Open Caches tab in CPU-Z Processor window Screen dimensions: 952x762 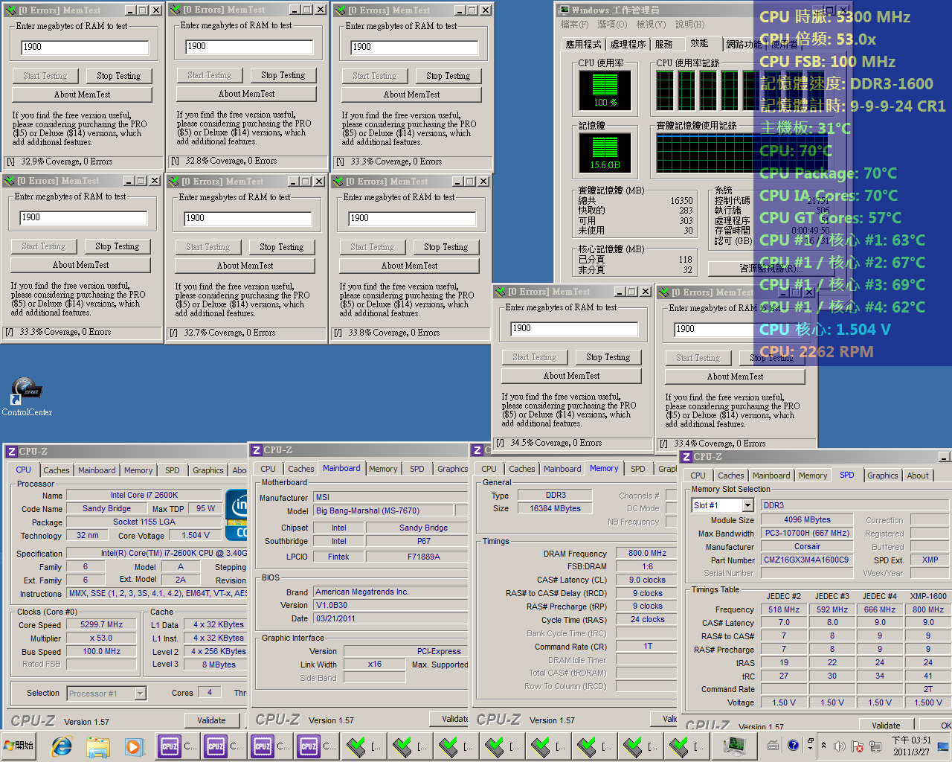(56, 470)
